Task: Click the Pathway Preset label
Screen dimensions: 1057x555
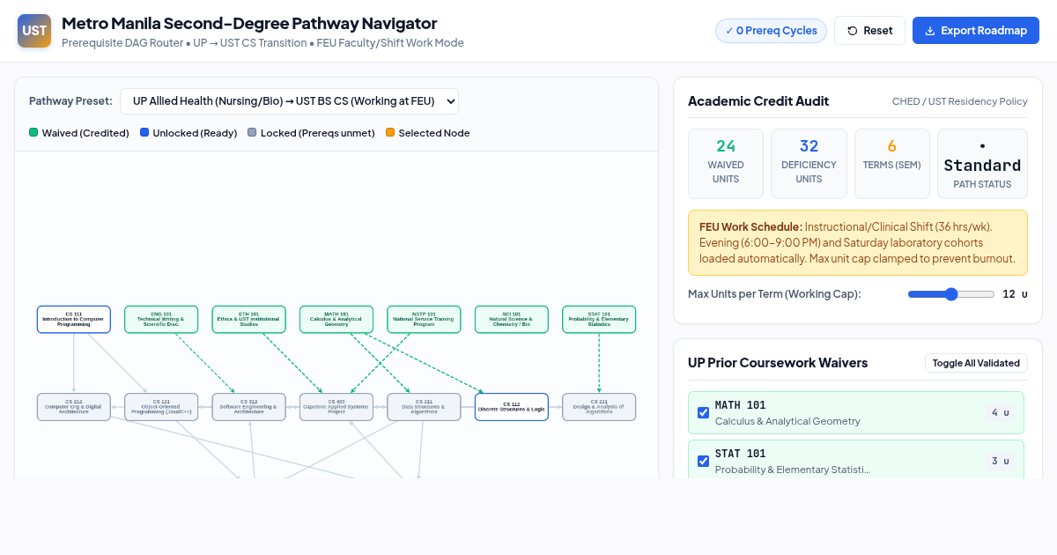Action: [x=70, y=101]
